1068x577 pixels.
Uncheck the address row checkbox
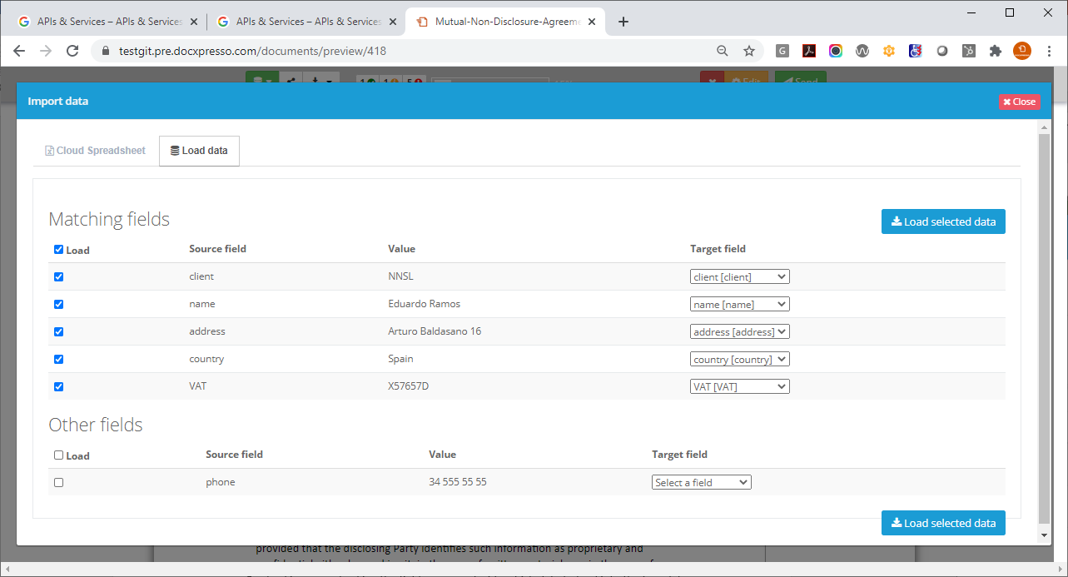point(58,331)
